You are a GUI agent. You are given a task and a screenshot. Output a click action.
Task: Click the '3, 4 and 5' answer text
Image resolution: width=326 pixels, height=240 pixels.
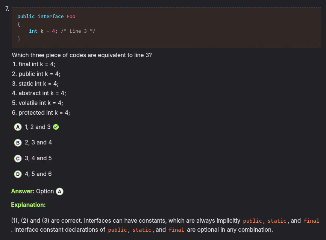pyautogui.click(x=38, y=158)
